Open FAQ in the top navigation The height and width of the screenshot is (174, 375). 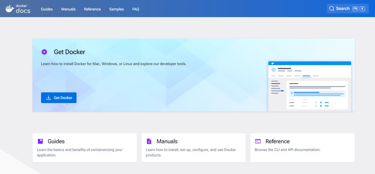(x=136, y=9)
